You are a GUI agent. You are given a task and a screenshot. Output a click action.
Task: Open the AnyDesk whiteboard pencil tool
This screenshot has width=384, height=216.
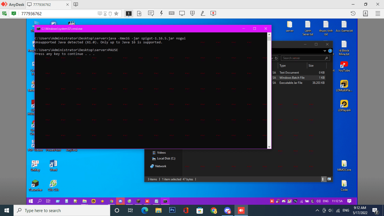[x=203, y=13]
